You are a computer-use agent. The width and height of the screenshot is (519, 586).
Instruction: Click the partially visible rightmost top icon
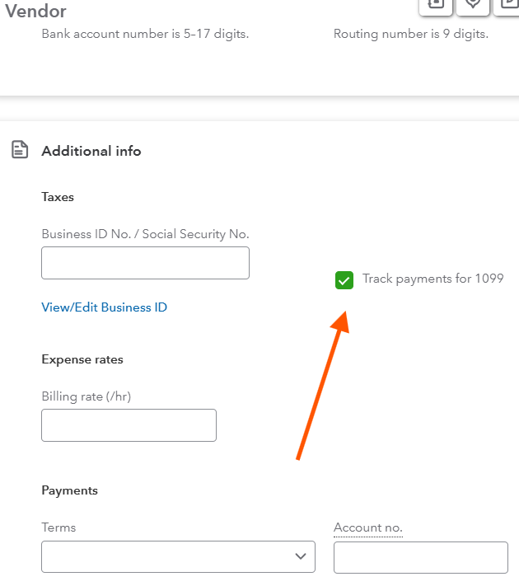(507, 4)
